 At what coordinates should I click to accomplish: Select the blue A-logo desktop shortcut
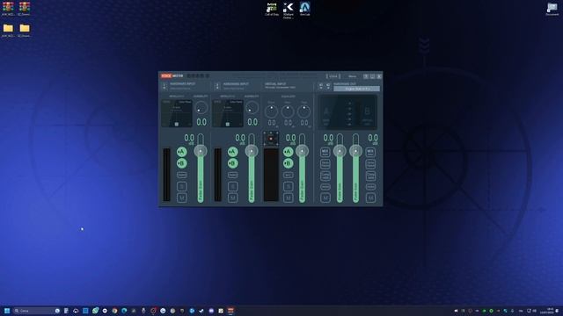click(305, 9)
